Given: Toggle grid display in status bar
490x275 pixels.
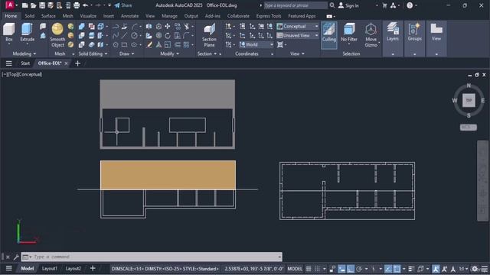Looking at the screenshot, I should point(309,269).
